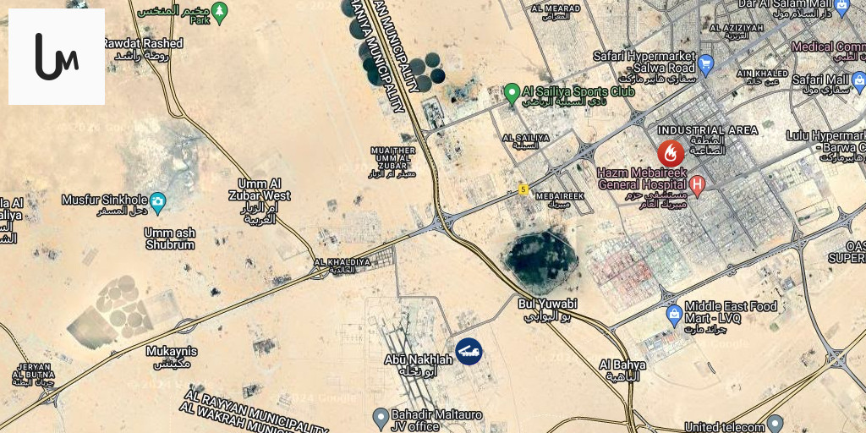This screenshot has width=866, height=433.
Task: Open the Musfur Sinkhole camera pin
Action: click(x=157, y=202)
